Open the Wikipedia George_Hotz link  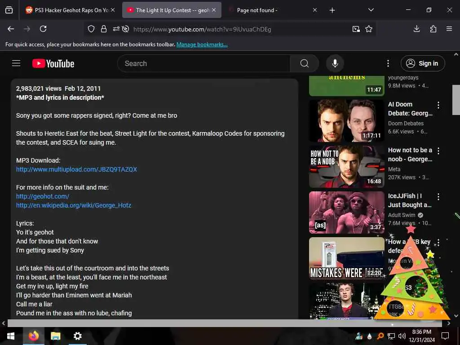point(74,205)
